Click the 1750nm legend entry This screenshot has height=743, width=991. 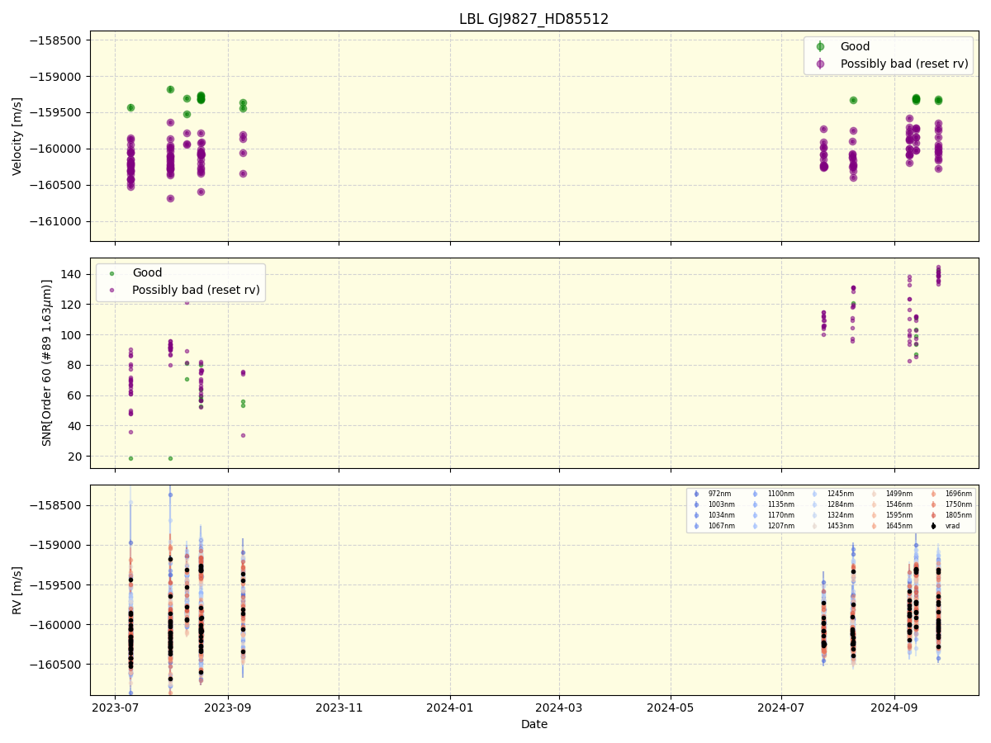(951, 504)
